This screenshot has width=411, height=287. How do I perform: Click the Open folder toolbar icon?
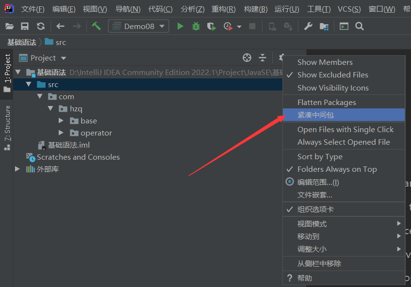(x=9, y=27)
